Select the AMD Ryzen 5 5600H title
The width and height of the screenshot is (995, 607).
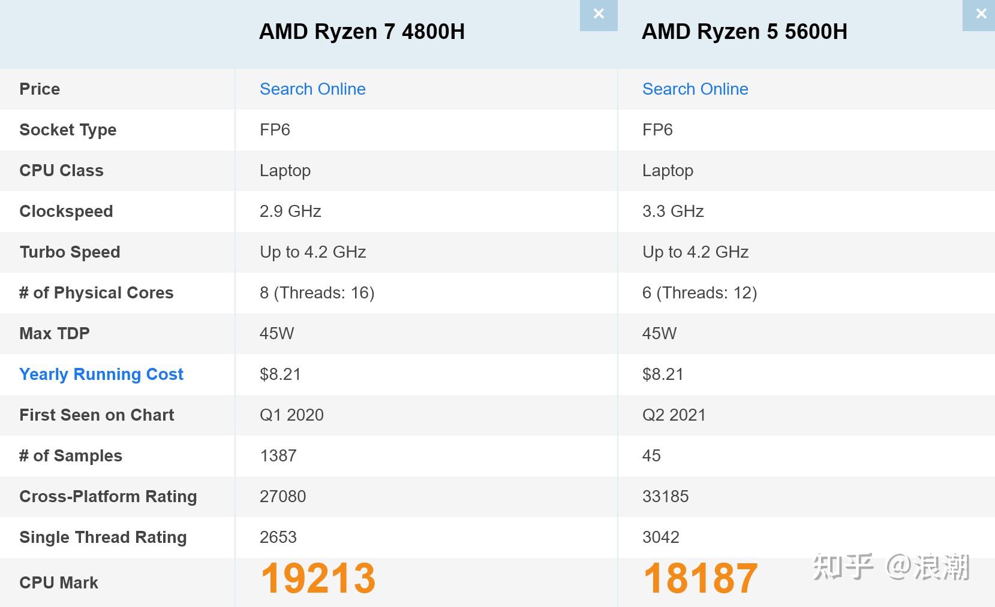pos(745,32)
